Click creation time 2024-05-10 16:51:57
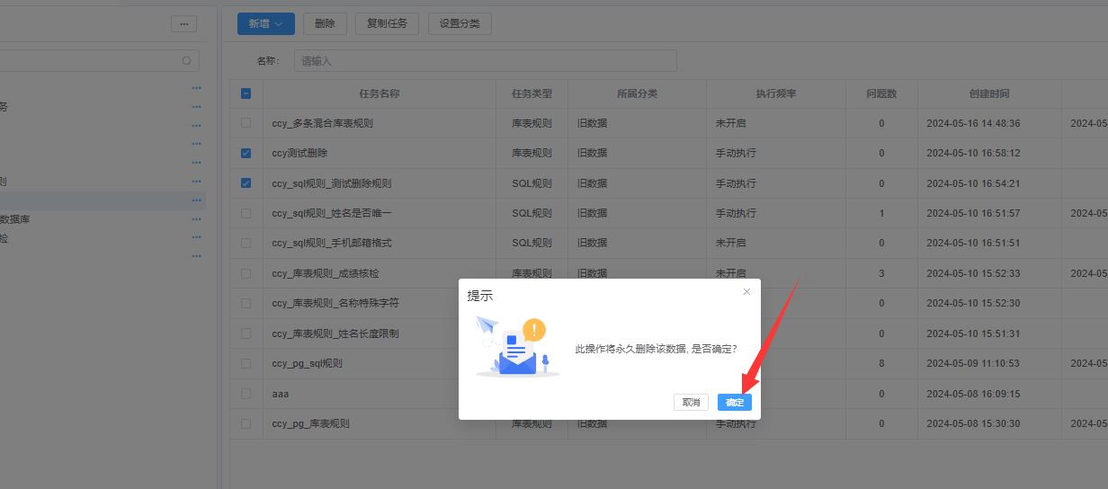This screenshot has height=489, width=1108. [973, 213]
